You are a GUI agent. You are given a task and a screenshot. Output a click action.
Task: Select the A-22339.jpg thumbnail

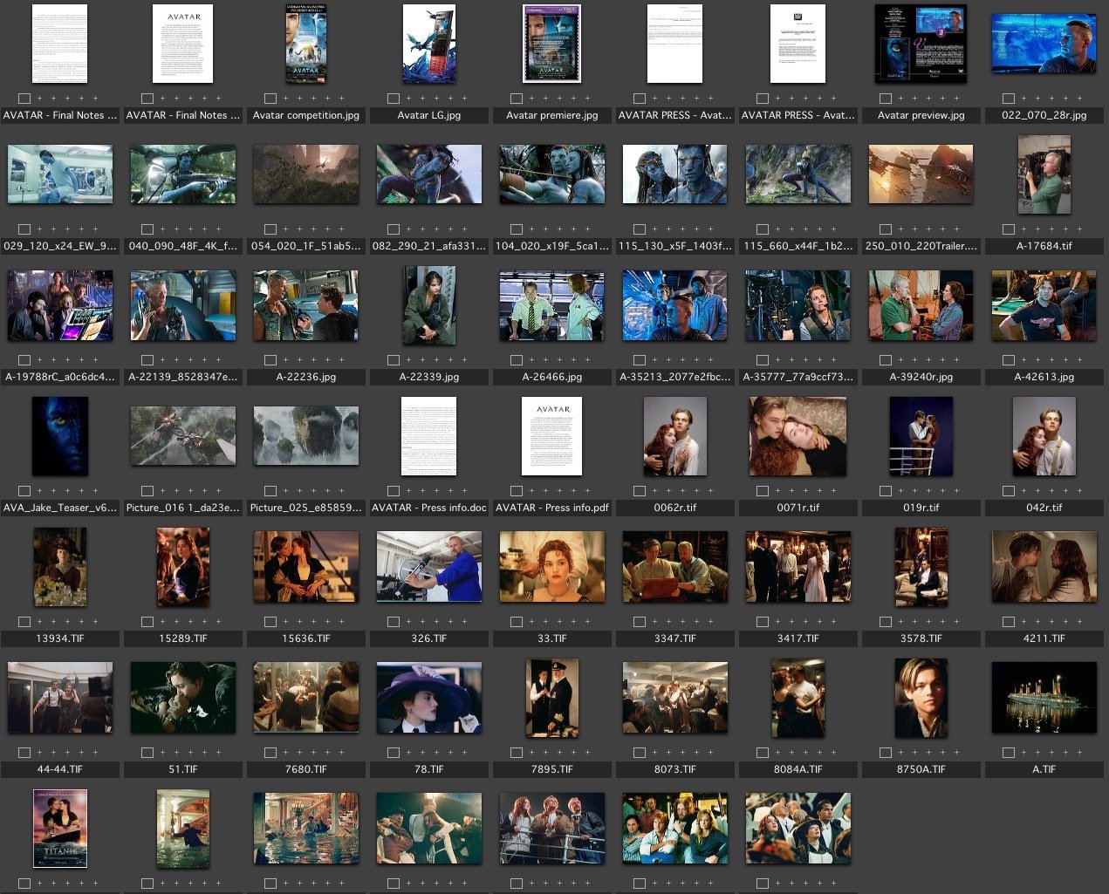[428, 305]
